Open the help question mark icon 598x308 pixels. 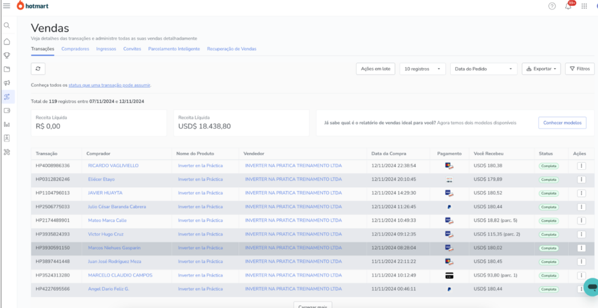pos(552,6)
